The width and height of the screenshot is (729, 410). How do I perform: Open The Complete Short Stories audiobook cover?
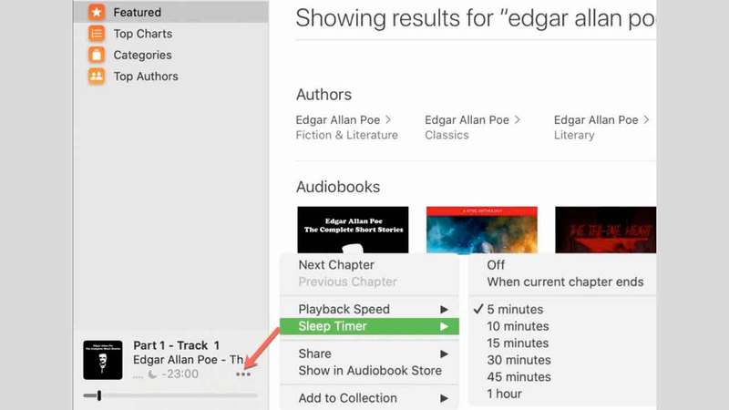click(x=353, y=231)
